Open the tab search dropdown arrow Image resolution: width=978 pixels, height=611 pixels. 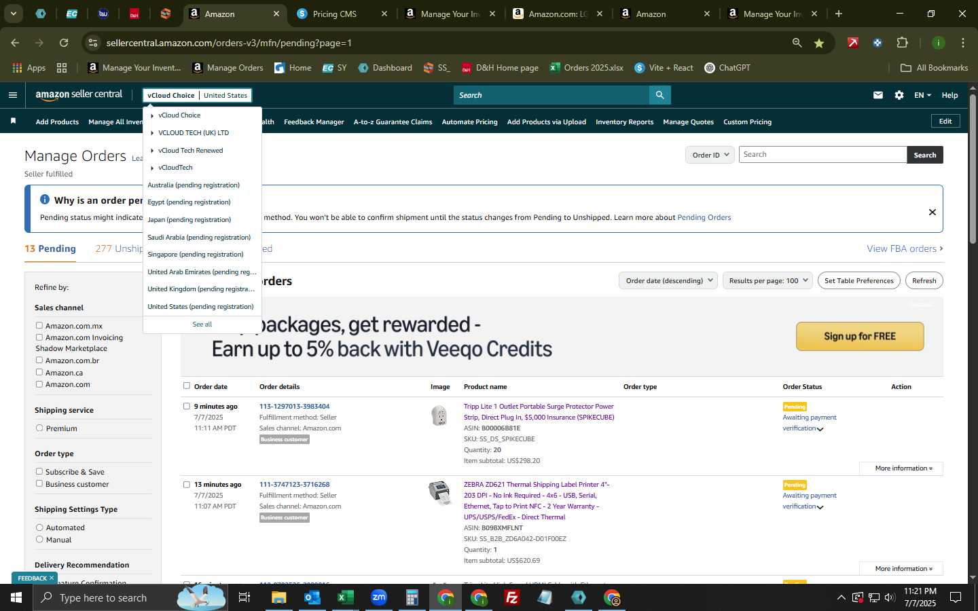[x=13, y=14]
